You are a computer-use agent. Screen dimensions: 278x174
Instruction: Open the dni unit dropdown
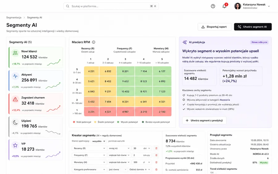coord(147,148)
